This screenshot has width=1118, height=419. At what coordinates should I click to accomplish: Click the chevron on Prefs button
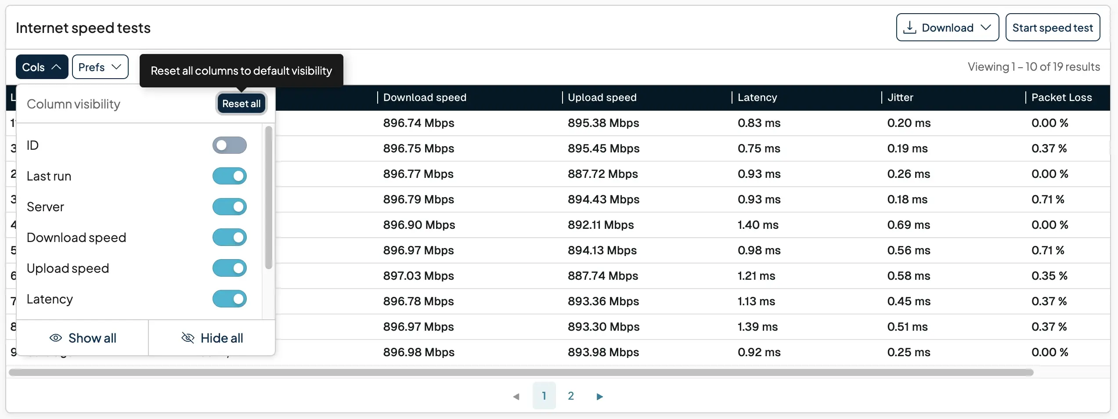(x=116, y=67)
